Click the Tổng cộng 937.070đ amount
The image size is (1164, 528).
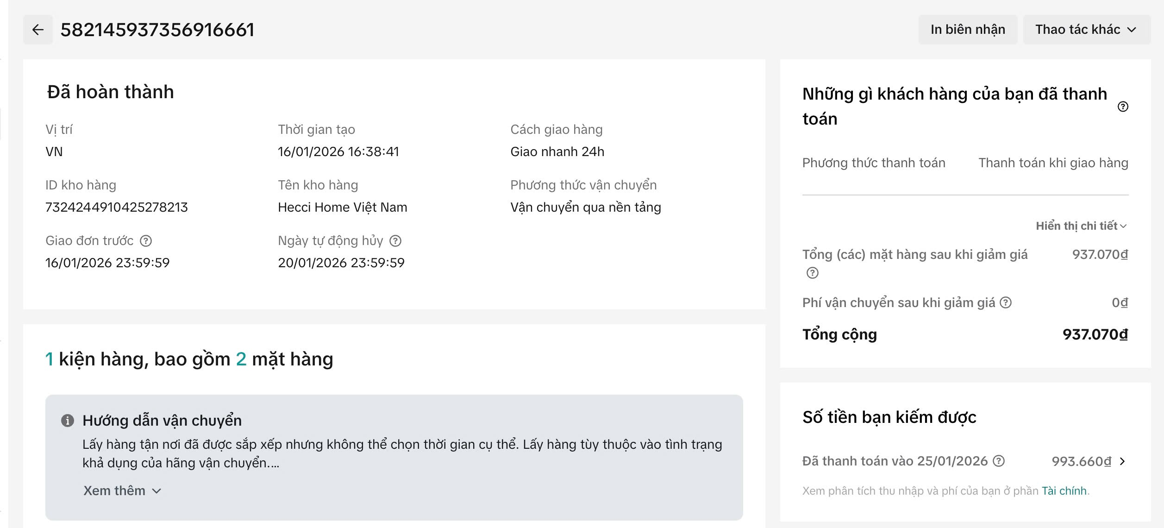(x=1095, y=334)
